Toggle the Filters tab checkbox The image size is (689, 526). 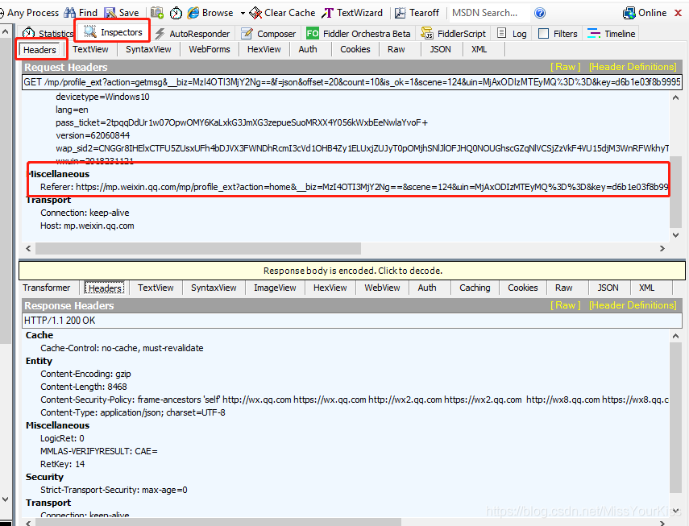click(544, 33)
